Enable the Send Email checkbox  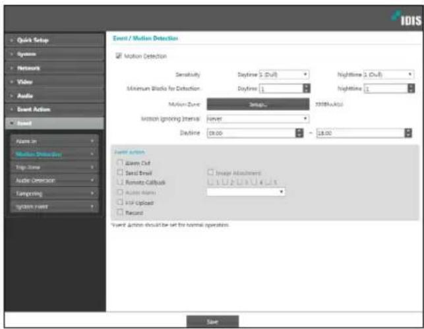[120, 172]
